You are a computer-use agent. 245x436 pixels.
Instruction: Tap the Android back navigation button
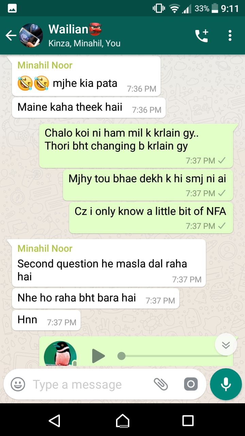coord(54,421)
